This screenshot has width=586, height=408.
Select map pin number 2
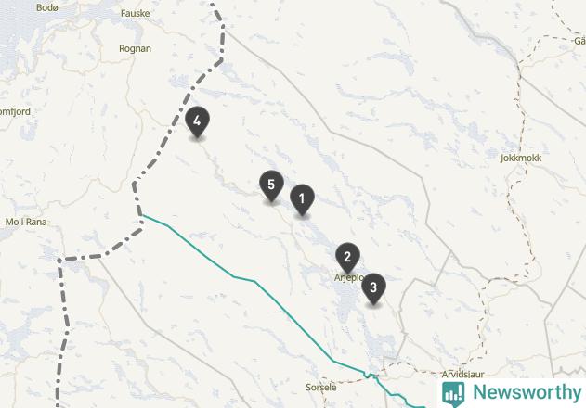(x=347, y=257)
